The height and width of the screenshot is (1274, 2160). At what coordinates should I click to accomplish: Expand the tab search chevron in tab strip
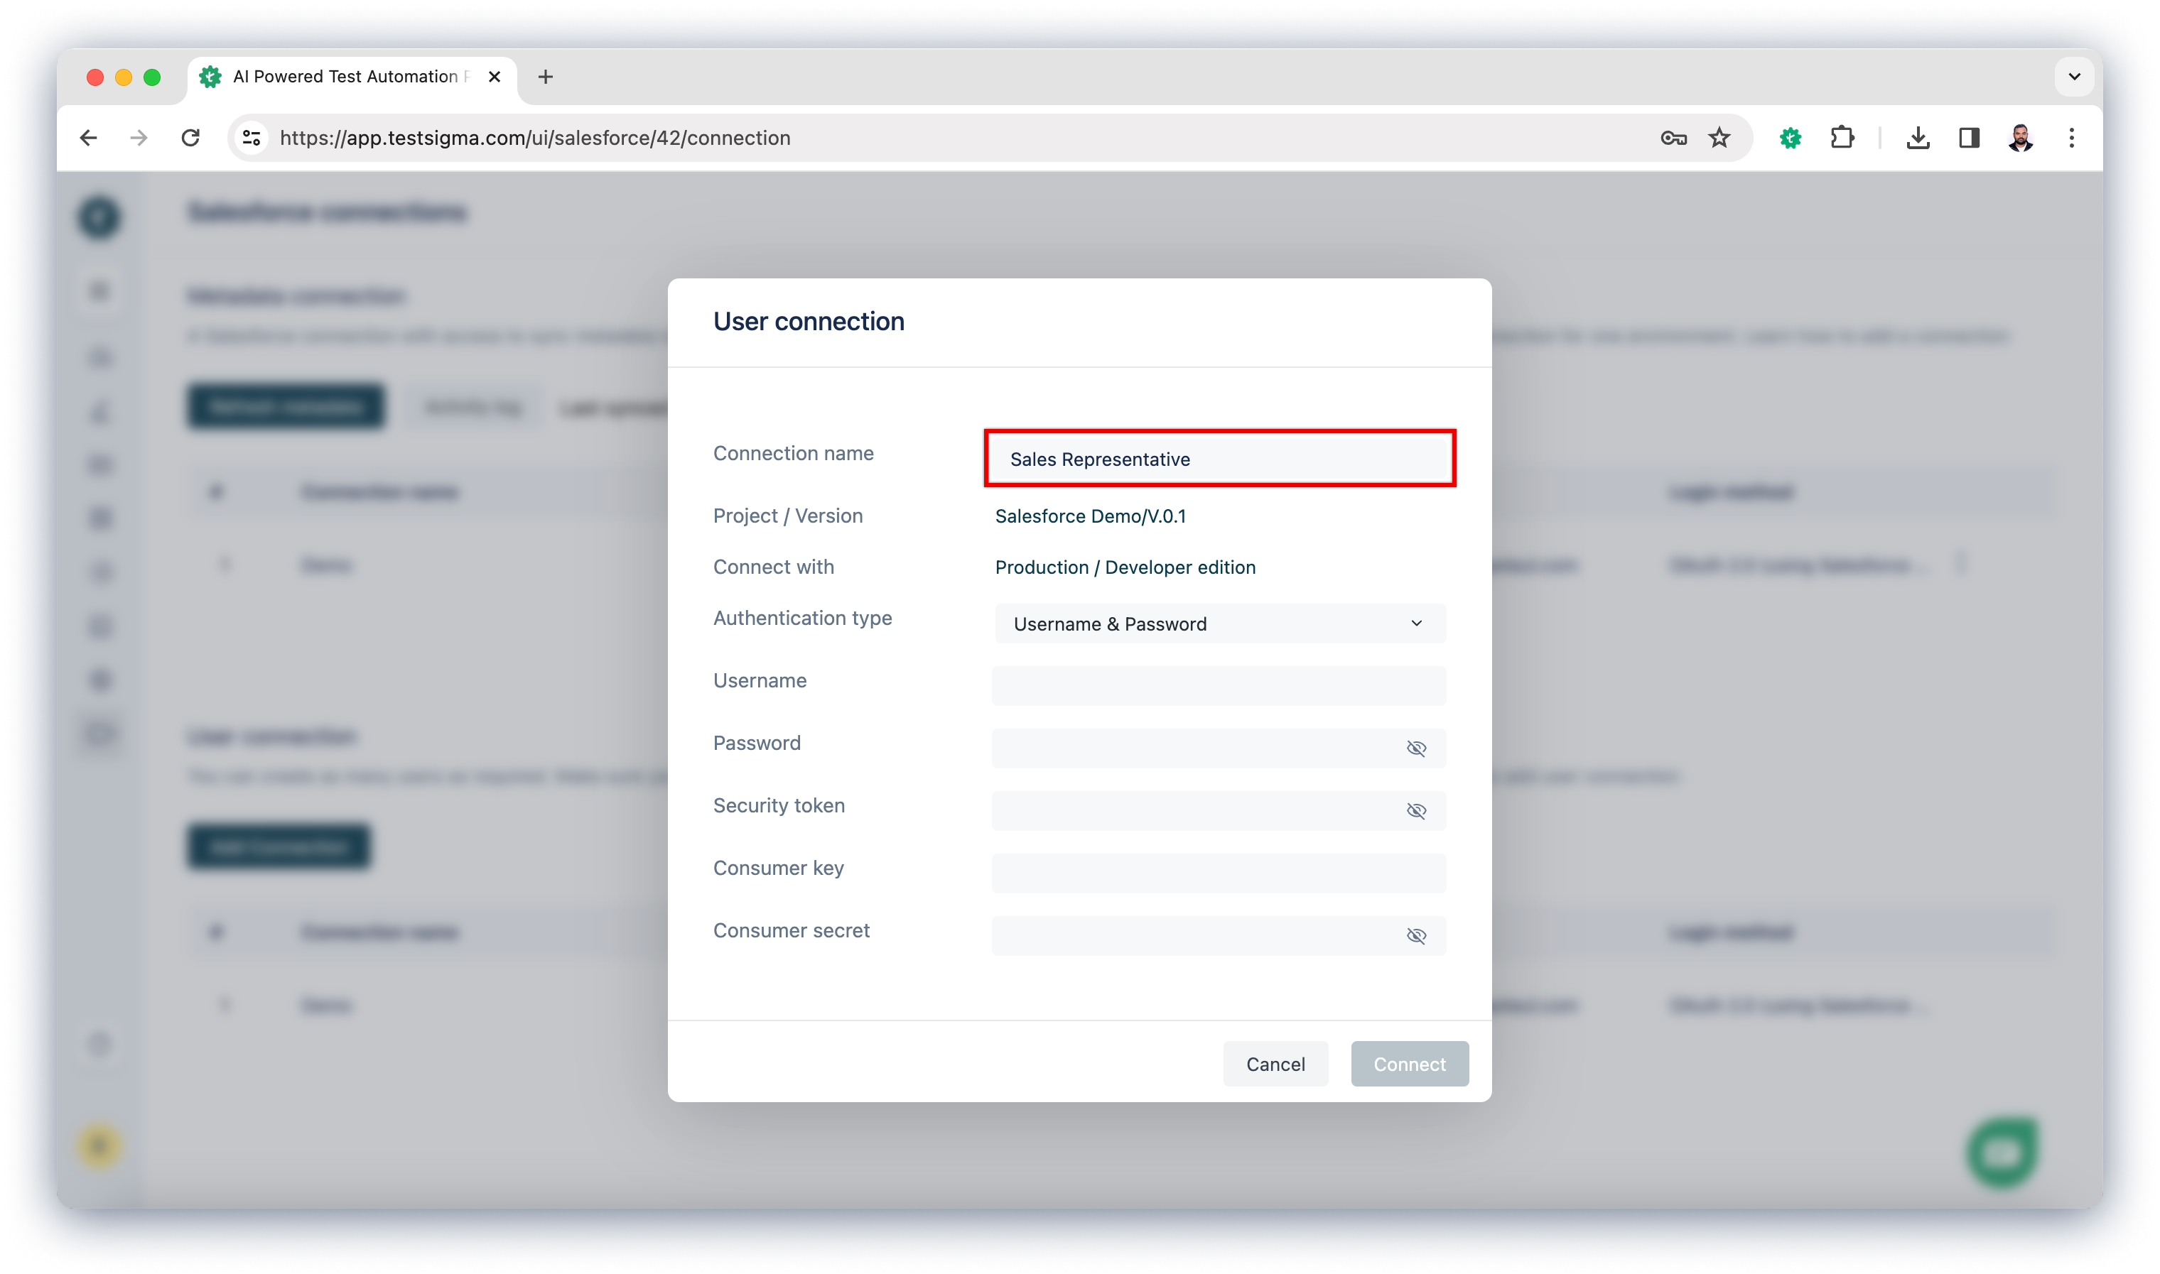point(2074,77)
